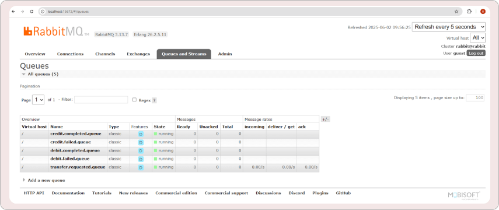Viewport: 499px width, 210px height.
Task: Click the D feature badge for debit.failed.queue
Action: 141,159
